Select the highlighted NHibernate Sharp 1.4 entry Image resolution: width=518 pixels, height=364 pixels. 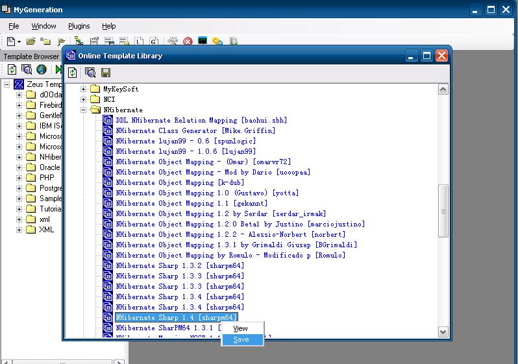(x=176, y=317)
